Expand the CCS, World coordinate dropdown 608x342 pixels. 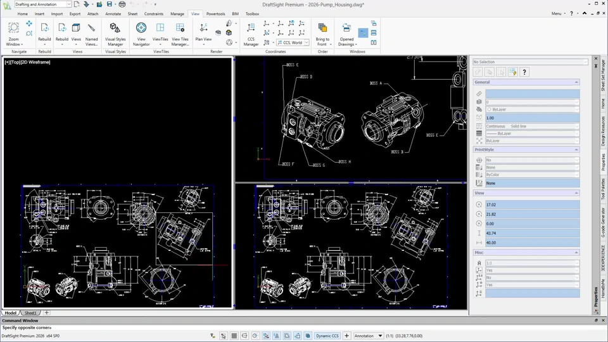coord(307,43)
